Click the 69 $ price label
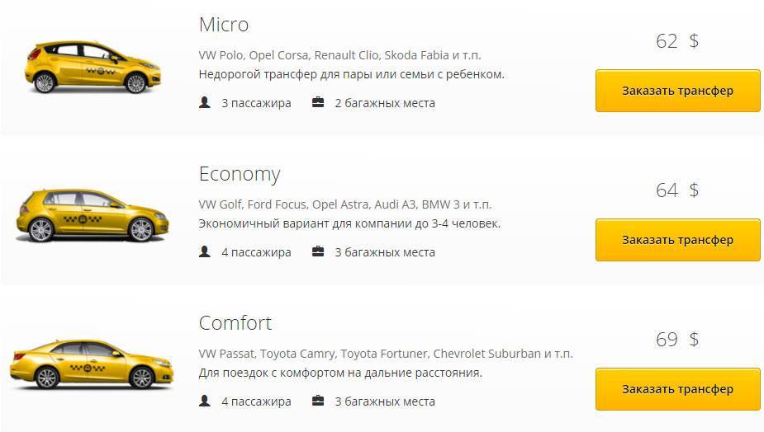764x432 pixels. pos(676,340)
